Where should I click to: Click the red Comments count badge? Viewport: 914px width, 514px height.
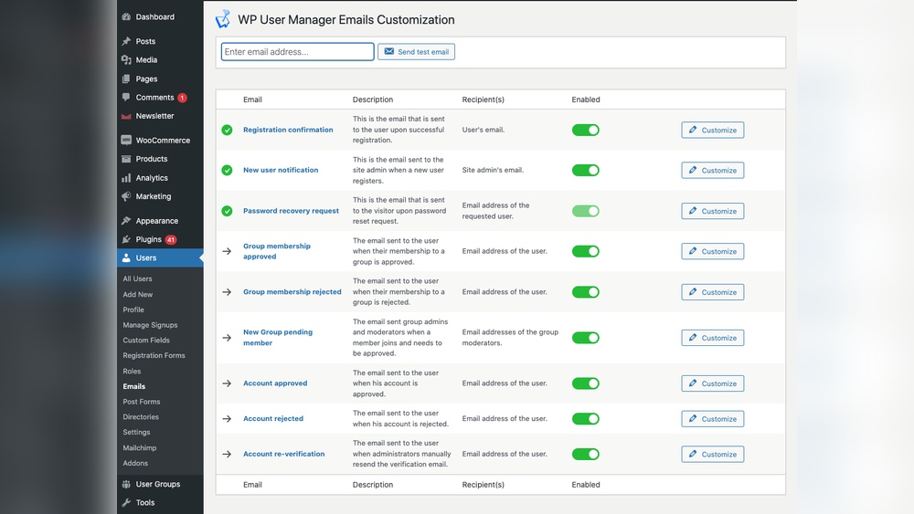(x=182, y=98)
